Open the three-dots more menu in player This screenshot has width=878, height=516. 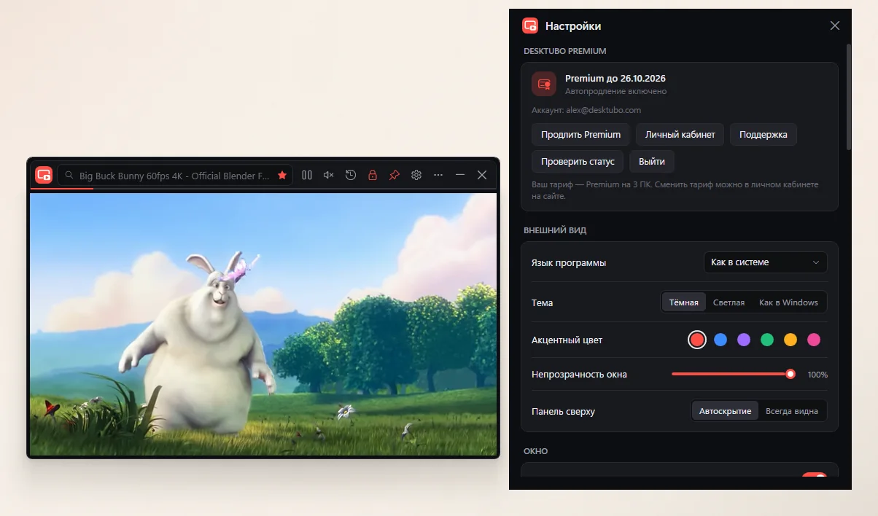pos(438,175)
